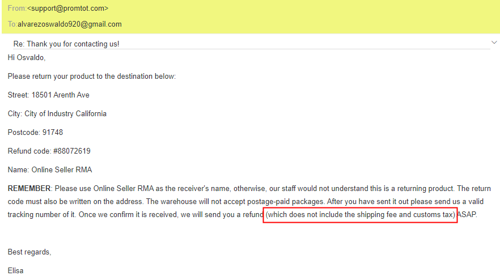Screen dimensions: 500x280
Task: Click the From: label in header
Action: (17, 9)
